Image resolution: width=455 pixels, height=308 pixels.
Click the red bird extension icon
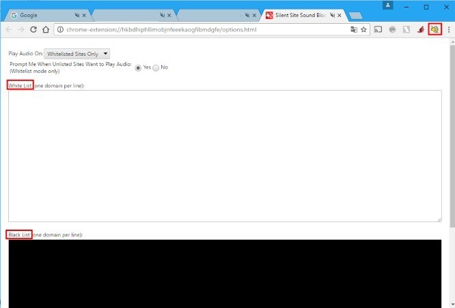click(x=420, y=29)
